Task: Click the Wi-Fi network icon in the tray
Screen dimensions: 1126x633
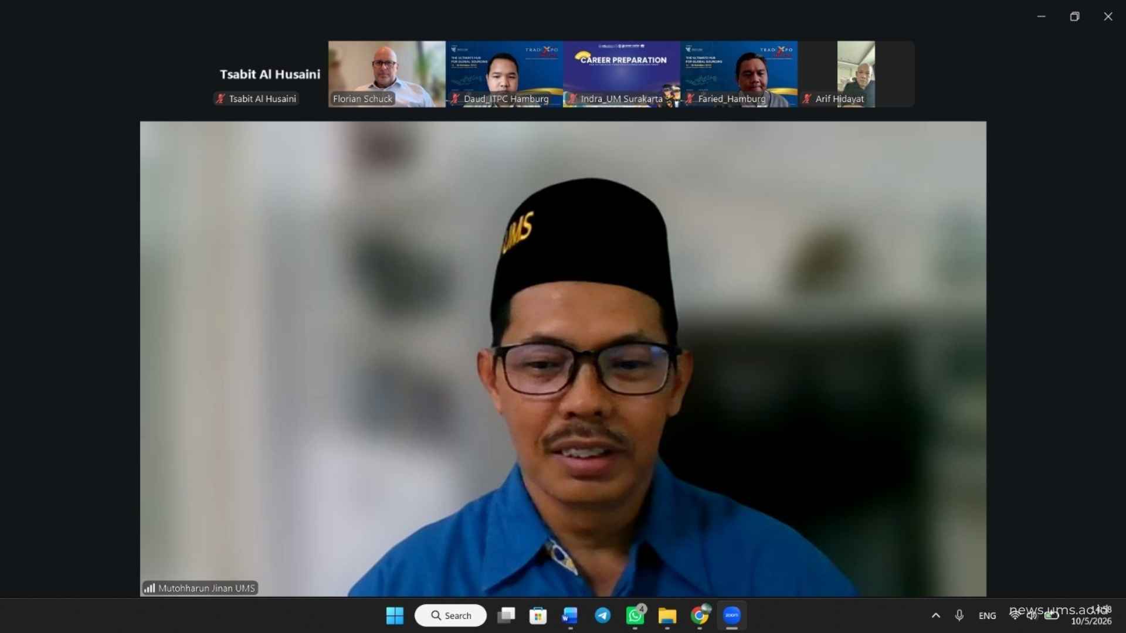Action: click(x=1015, y=615)
